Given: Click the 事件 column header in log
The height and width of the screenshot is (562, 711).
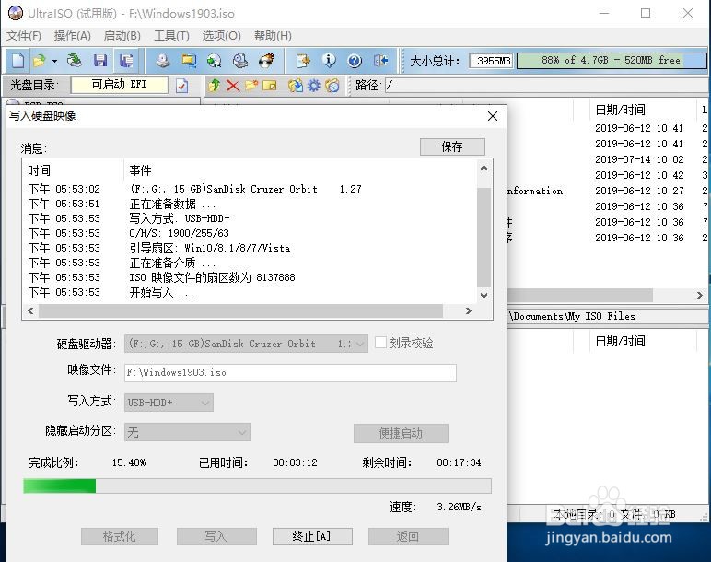Looking at the screenshot, I should point(300,170).
